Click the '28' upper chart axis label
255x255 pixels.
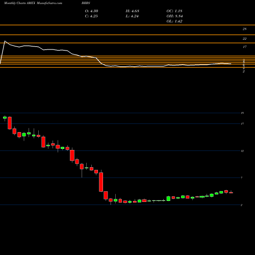[x=244, y=29]
